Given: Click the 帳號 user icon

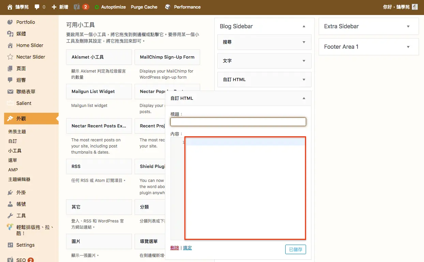Looking at the screenshot, I should coord(10,204).
